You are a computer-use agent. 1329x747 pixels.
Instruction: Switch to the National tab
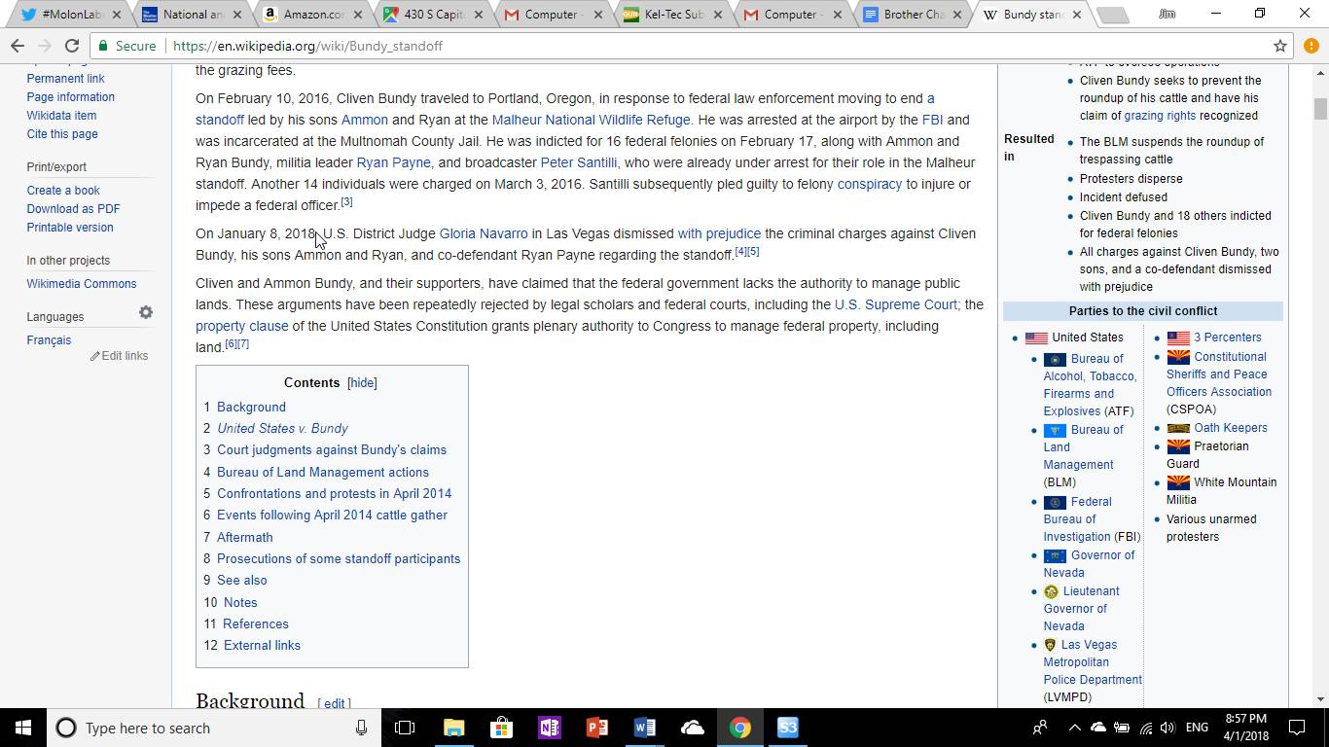[x=192, y=15]
